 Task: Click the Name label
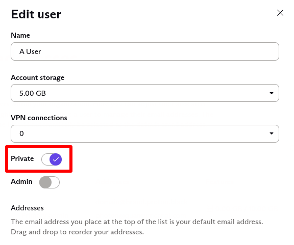coord(20,35)
